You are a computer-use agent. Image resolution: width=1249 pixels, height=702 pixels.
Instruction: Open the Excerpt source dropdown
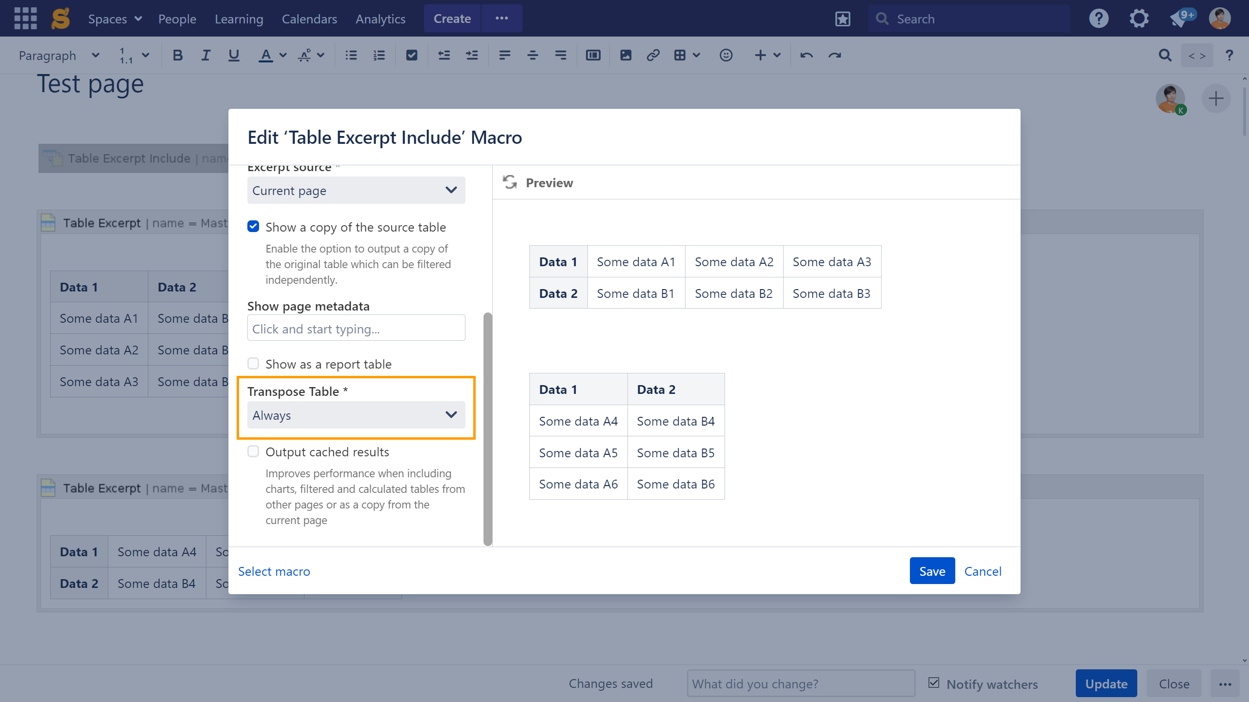pyautogui.click(x=356, y=190)
